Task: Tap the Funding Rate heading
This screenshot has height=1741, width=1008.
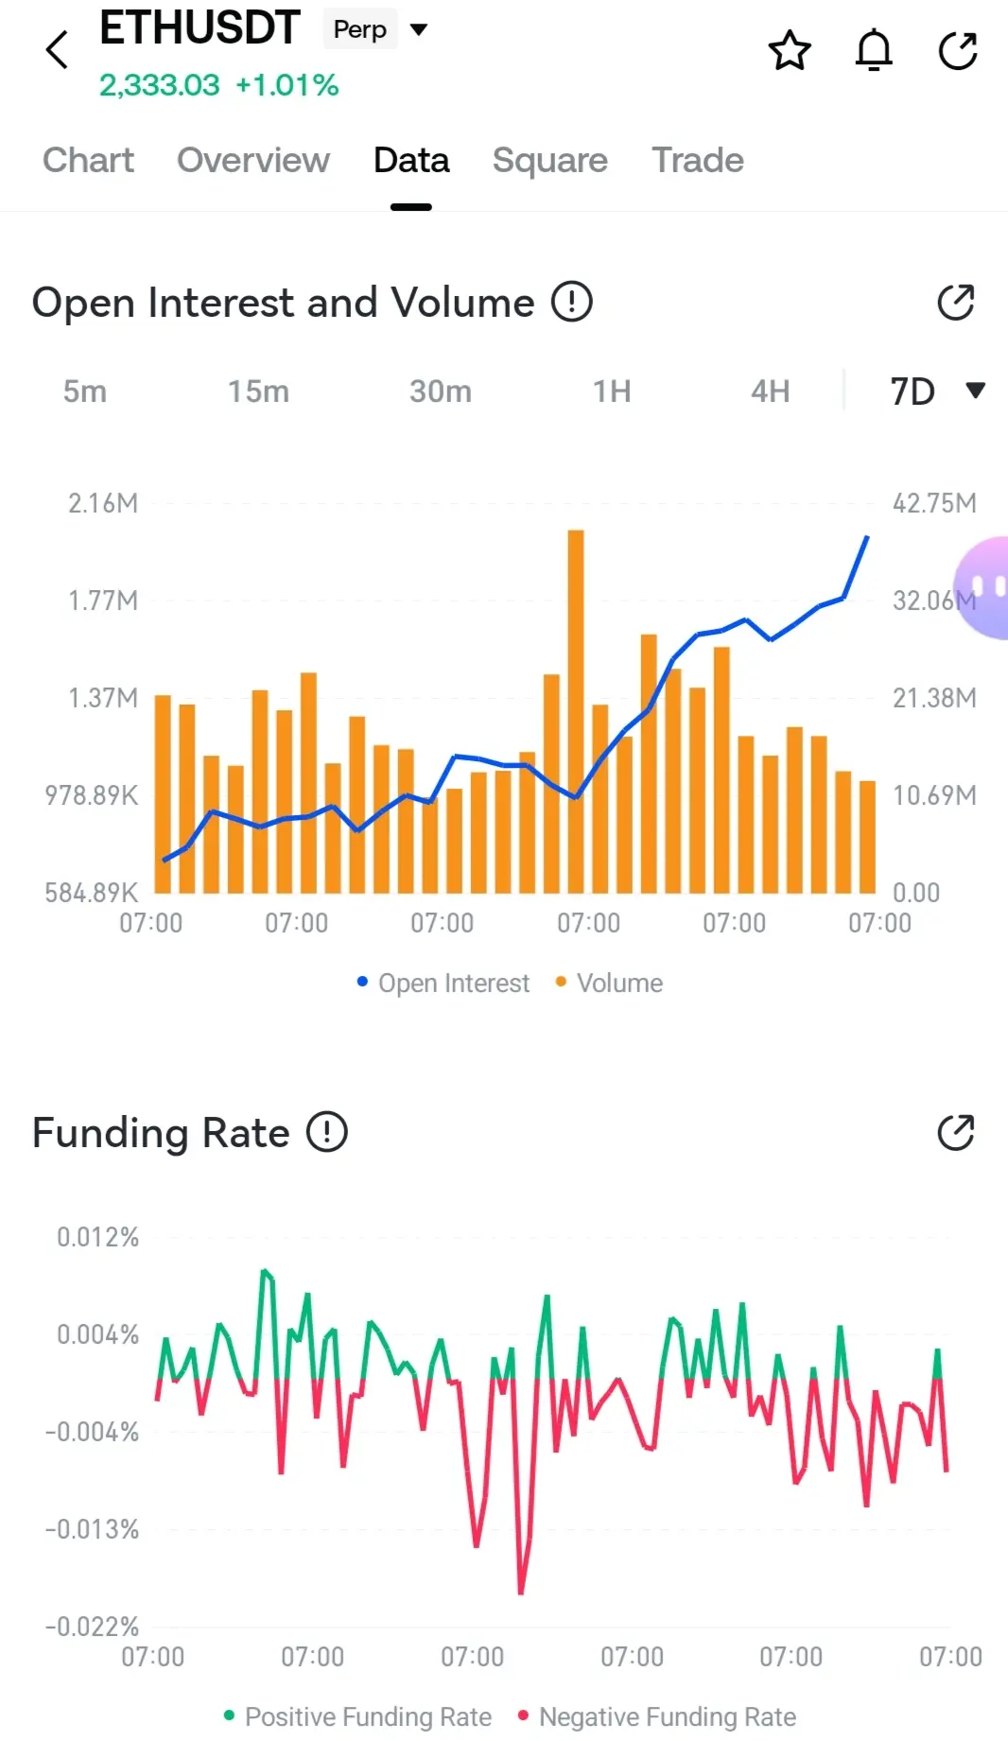Action: [161, 1132]
